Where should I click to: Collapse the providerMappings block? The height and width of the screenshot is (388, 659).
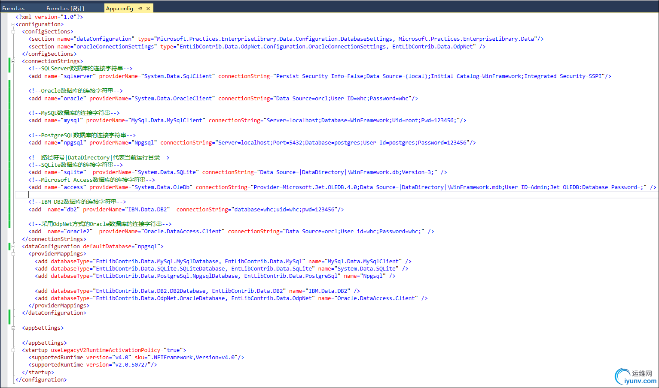coord(13,254)
